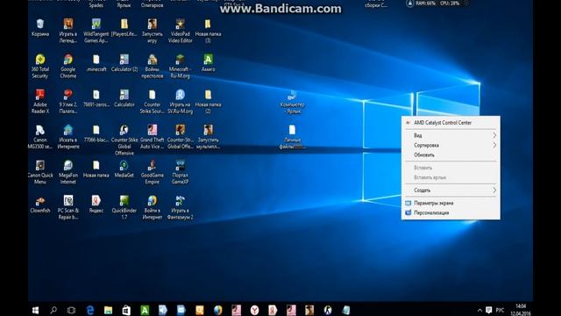
Task: Open Параметры экрана from context menu
Action: (451, 203)
